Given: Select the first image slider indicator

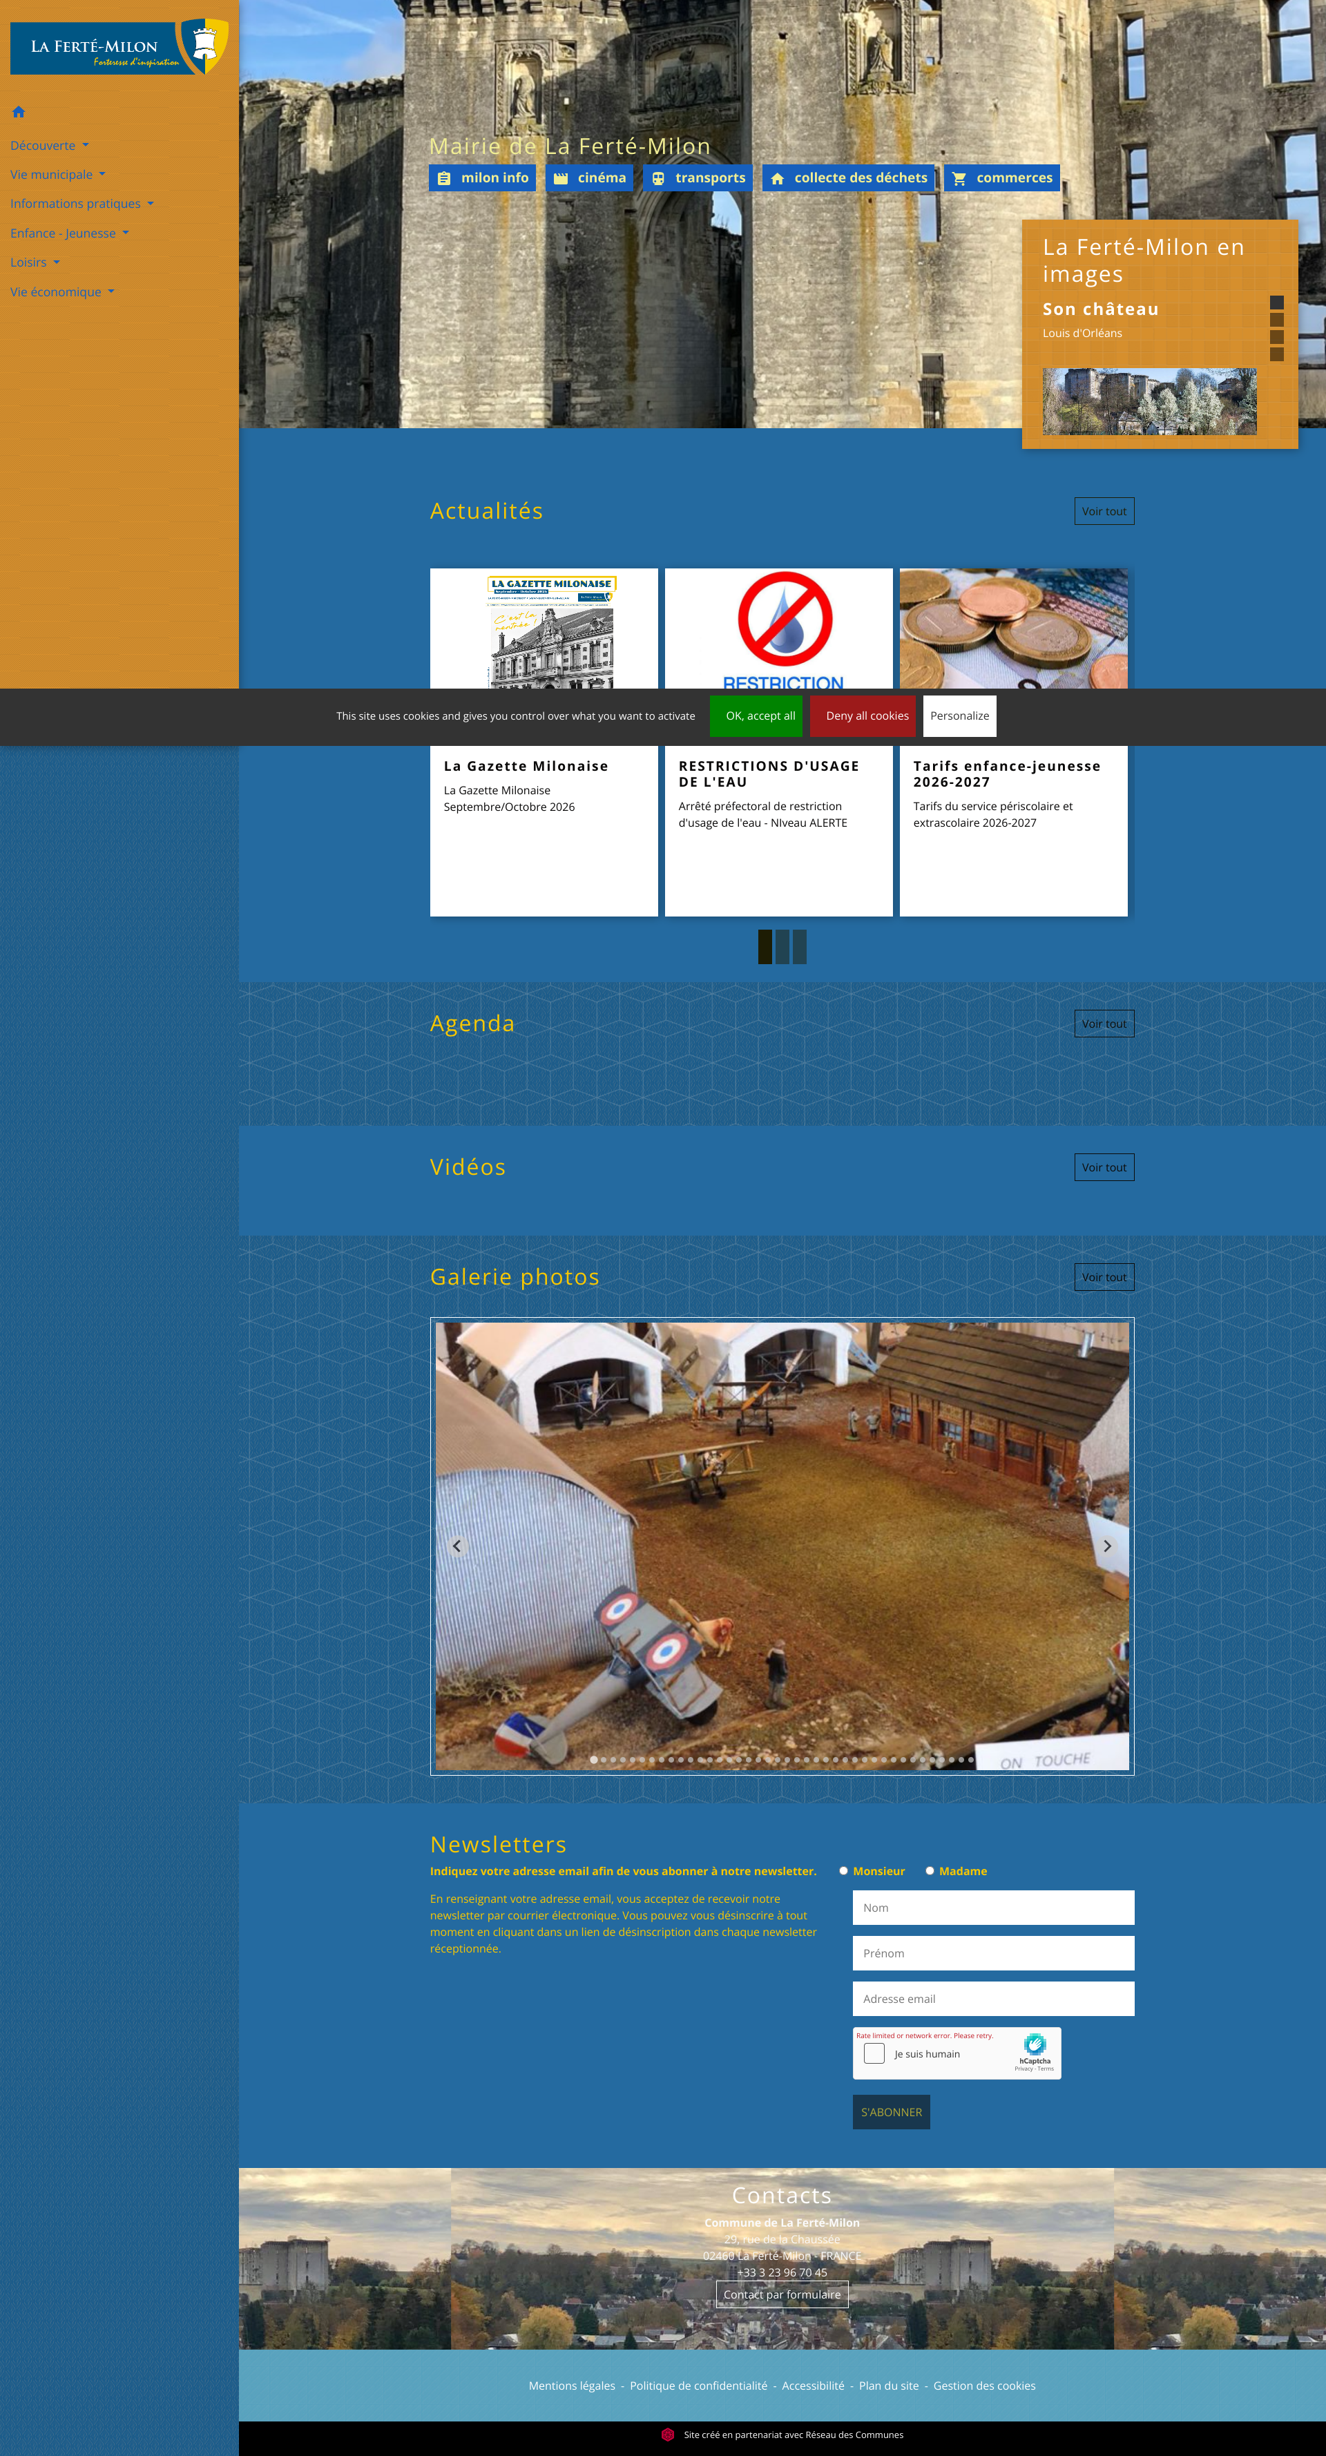Looking at the screenshot, I should point(1276,303).
